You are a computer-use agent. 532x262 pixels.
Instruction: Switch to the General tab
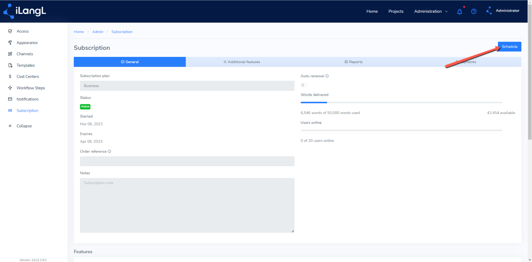click(130, 62)
